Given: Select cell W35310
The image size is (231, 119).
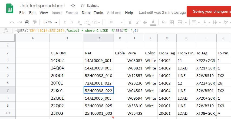Looking at the screenshot, I should (x=135, y=106).
